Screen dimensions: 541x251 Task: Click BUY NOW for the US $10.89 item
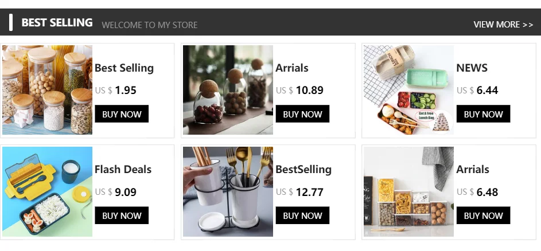(x=302, y=114)
